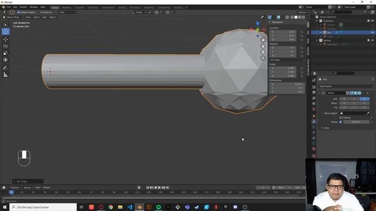The image size is (376, 211).
Task: Click the Location X value field
Action: [x=283, y=32]
